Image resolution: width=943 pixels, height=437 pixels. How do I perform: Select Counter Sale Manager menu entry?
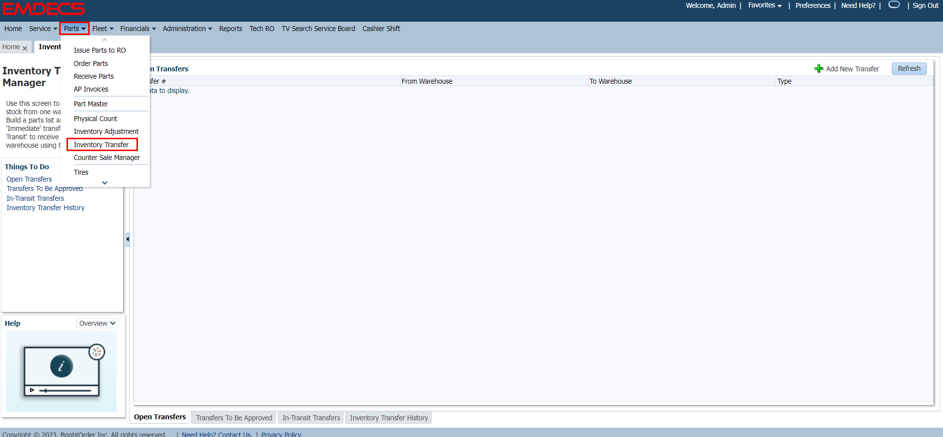click(107, 157)
